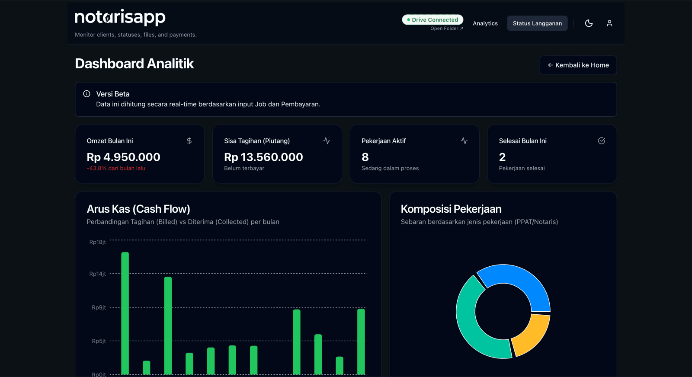
Task: Click the Belum terbayar text
Action: (244, 168)
